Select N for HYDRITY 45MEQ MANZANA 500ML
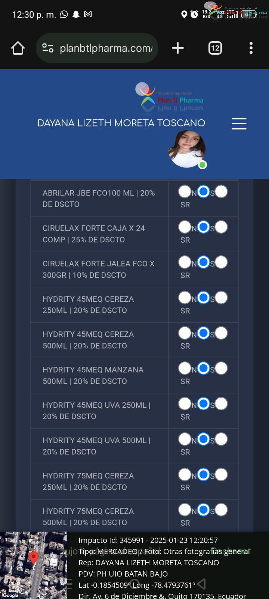Screen dimensions: 269x599 (185, 368)
